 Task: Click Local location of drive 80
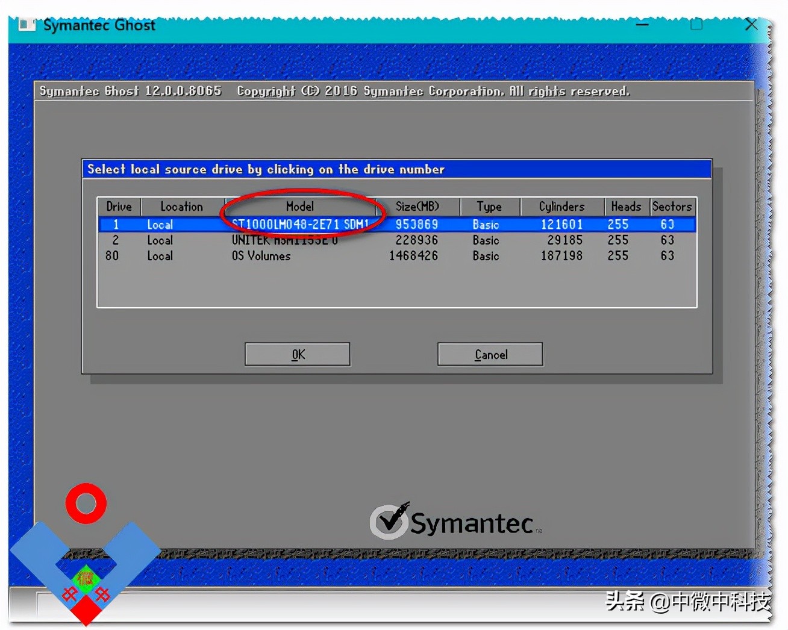coord(160,256)
